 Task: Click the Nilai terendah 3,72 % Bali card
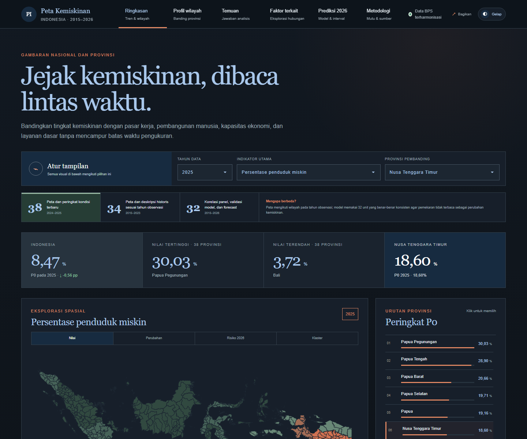[x=324, y=260]
